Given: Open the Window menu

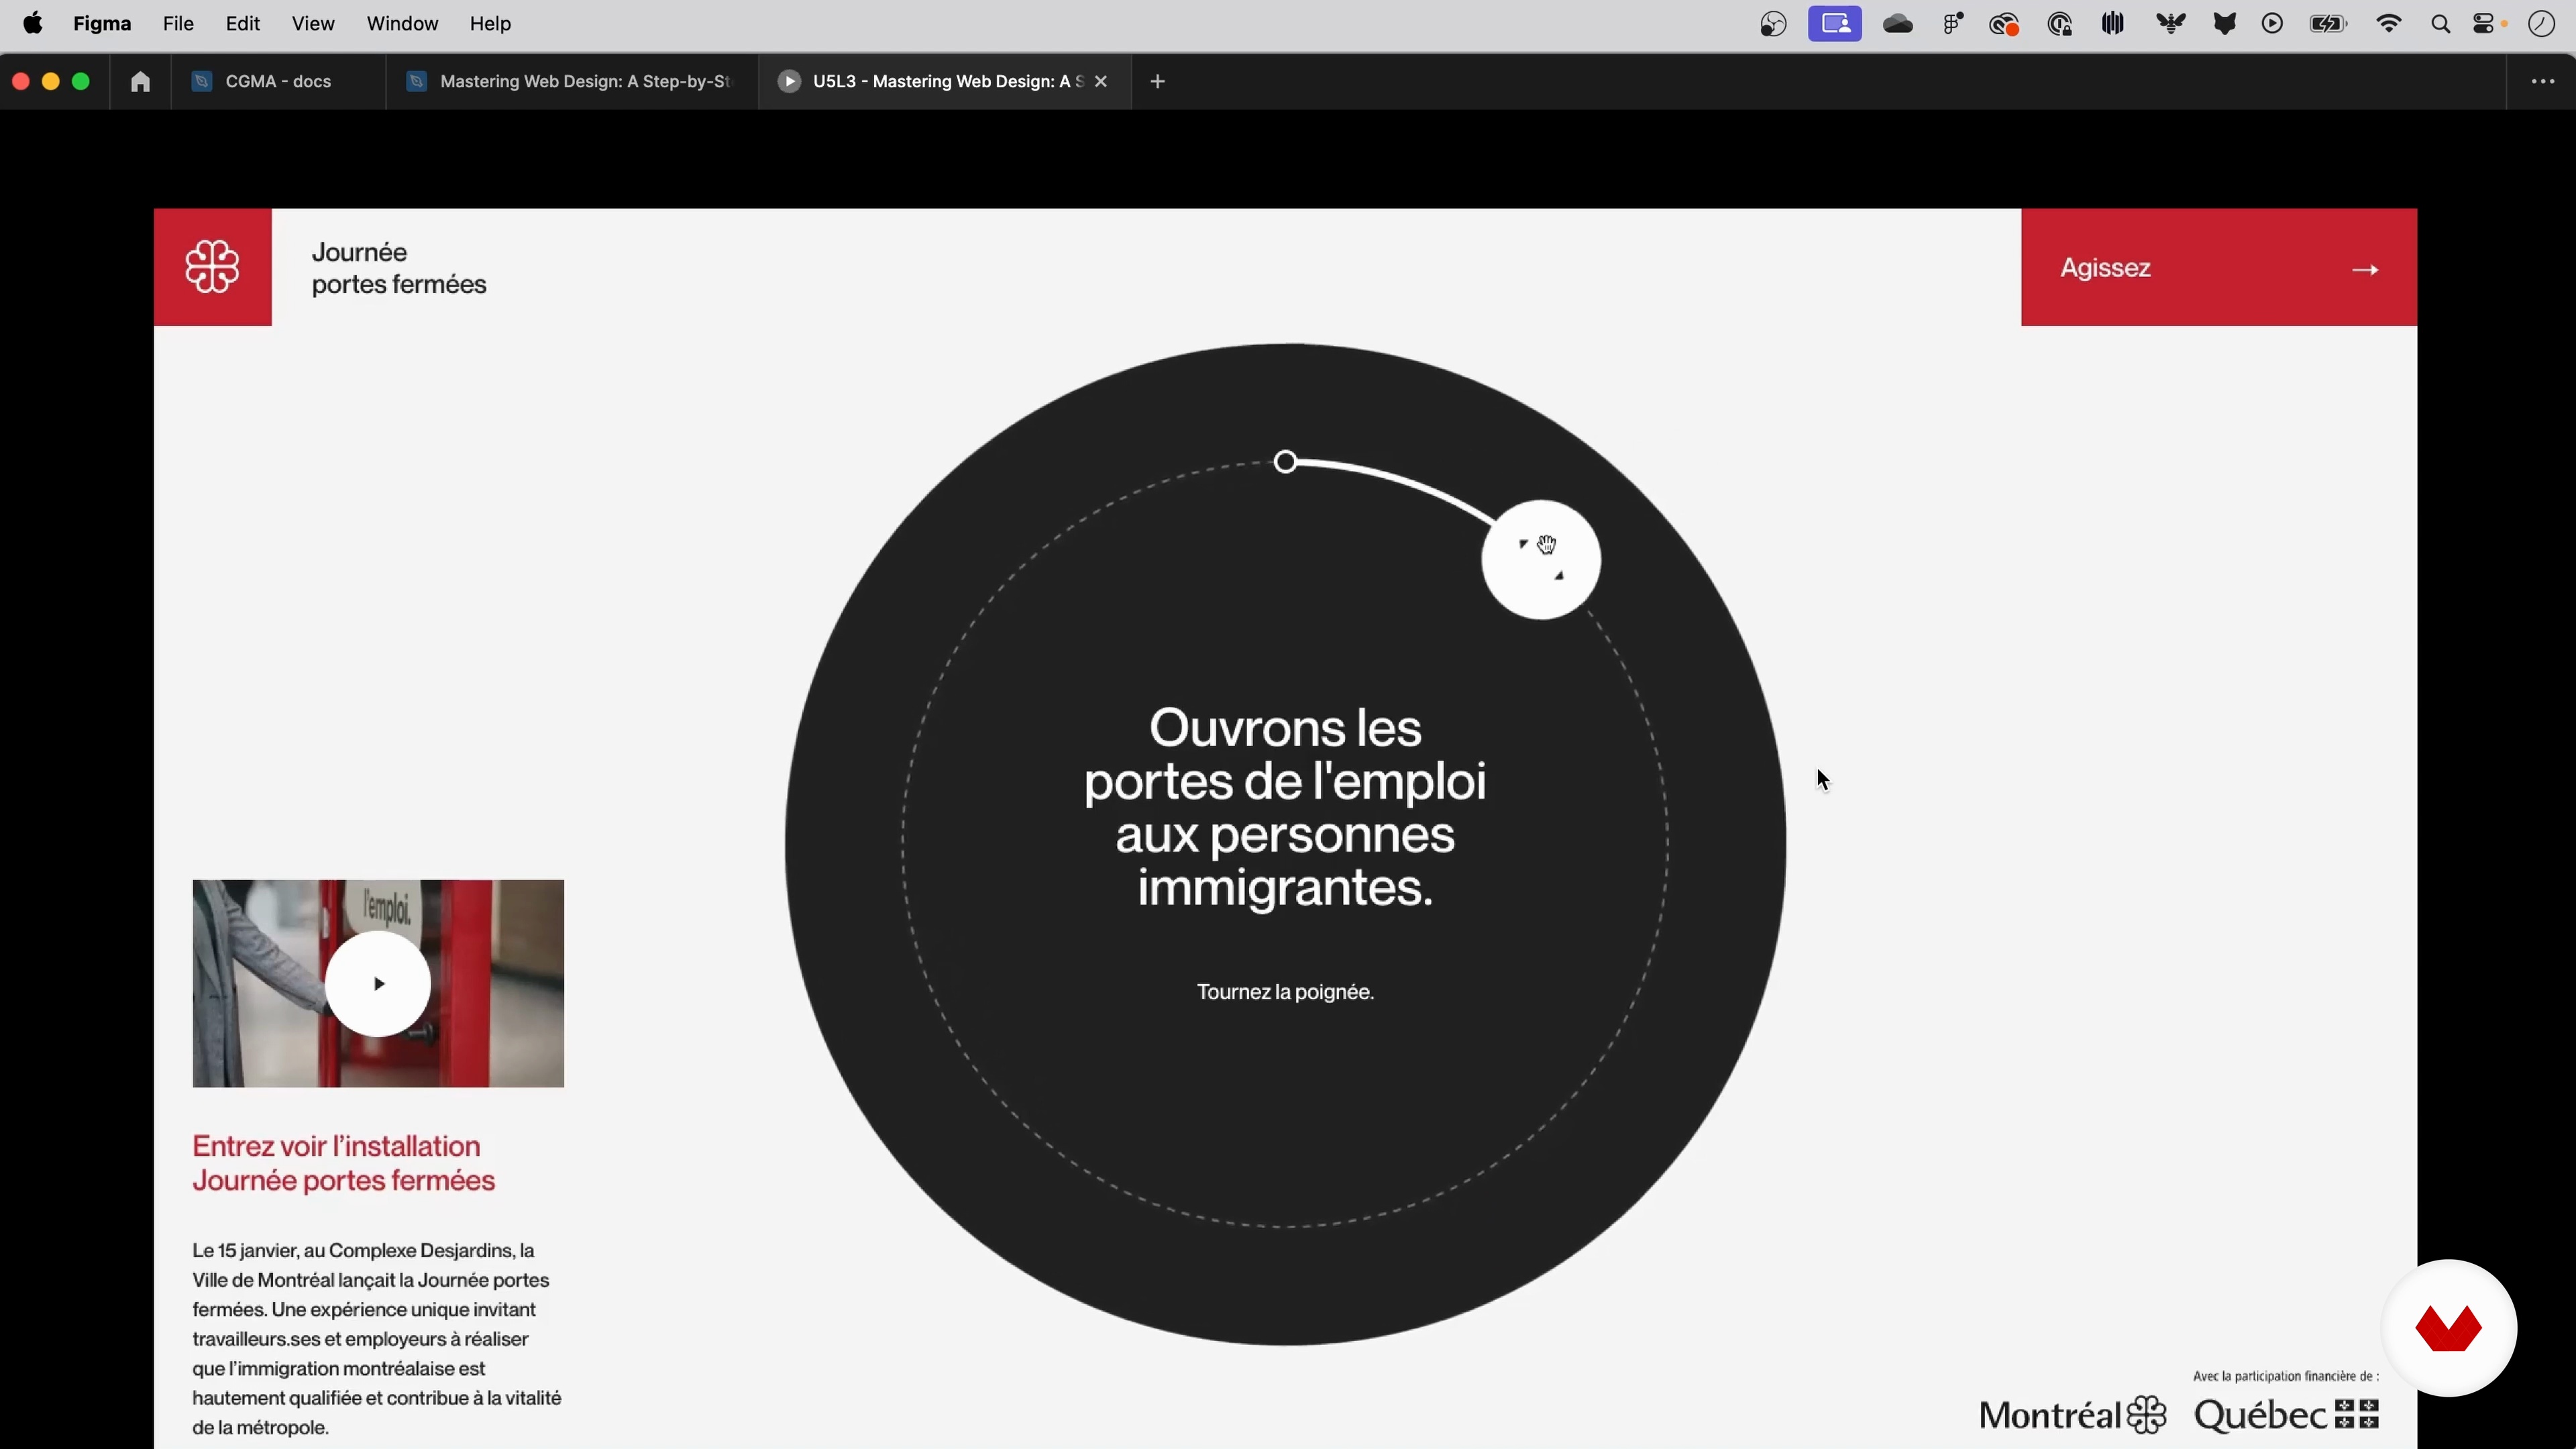Looking at the screenshot, I should [402, 24].
